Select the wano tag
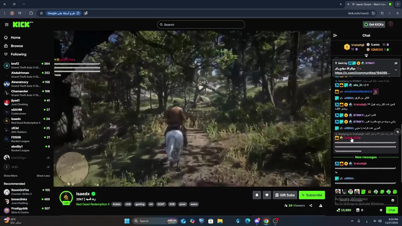This screenshot has width=402, height=226. tap(194, 204)
